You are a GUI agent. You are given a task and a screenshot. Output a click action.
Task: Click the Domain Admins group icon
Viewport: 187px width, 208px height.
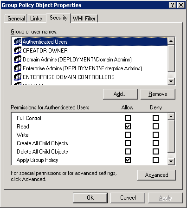(x=18, y=59)
